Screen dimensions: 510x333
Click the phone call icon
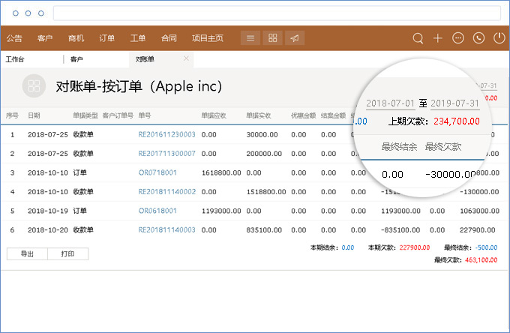click(478, 38)
